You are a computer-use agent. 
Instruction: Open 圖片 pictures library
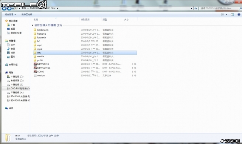click(x=11, y=57)
